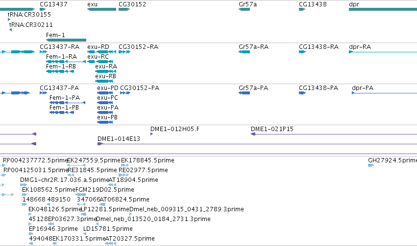Image resolution: width=417 pixels, height=246 pixels.
Task: Open EST AT18904.5prime
Action: (133, 180)
